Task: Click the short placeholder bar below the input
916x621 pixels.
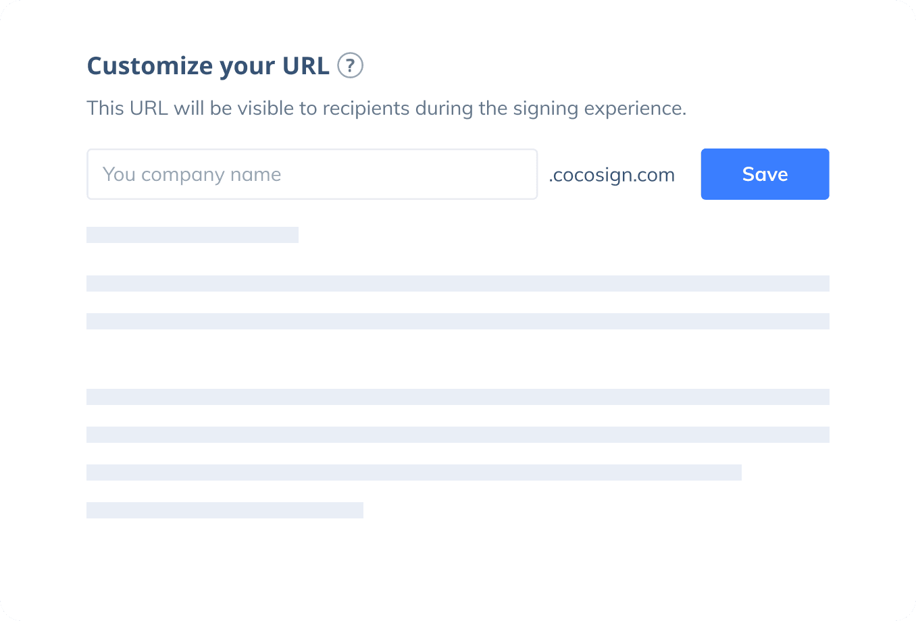Action: click(192, 235)
